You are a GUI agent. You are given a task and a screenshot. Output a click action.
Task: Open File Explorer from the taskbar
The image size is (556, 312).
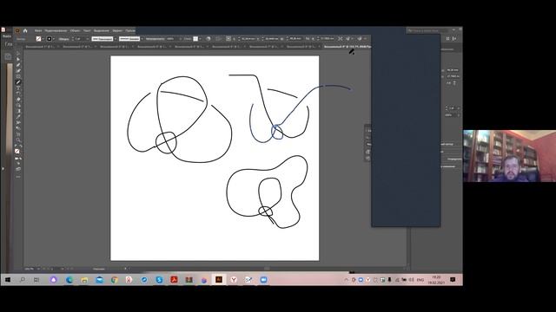84,280
